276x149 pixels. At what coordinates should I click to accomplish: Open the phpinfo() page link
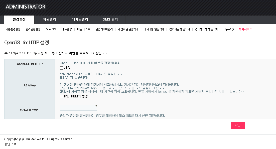(228, 29)
